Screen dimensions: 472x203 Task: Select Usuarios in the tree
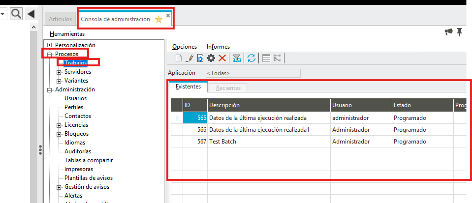75,98
